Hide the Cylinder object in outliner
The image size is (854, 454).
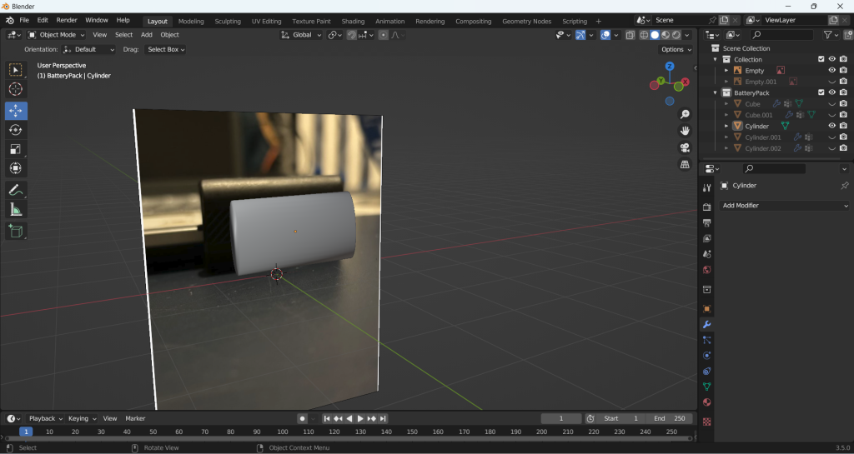[x=831, y=126]
